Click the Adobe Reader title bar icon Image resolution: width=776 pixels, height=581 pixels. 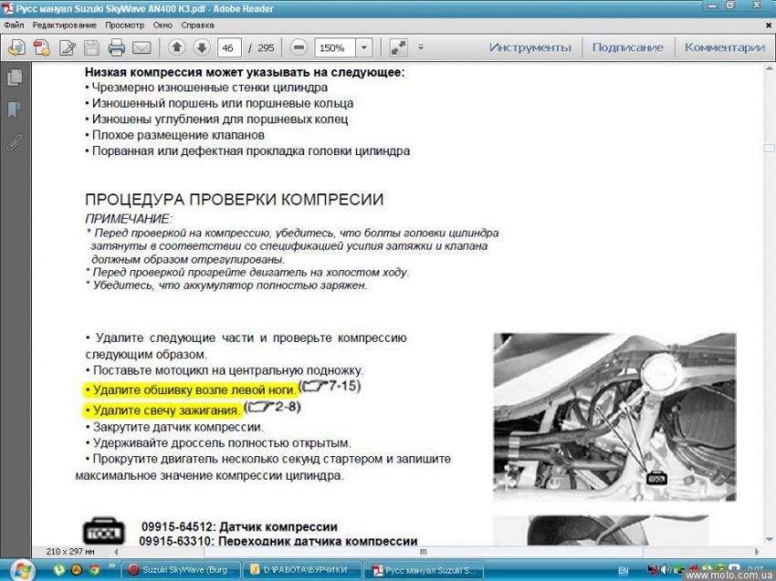click(x=7, y=8)
